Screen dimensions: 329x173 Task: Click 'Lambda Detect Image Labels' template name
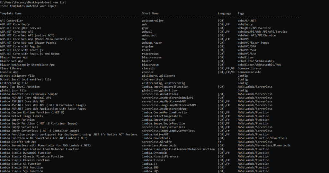[x=22, y=116]
